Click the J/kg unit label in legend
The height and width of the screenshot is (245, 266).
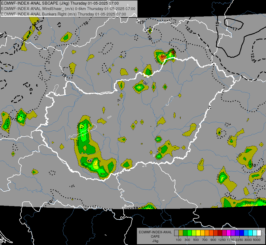[155, 241]
